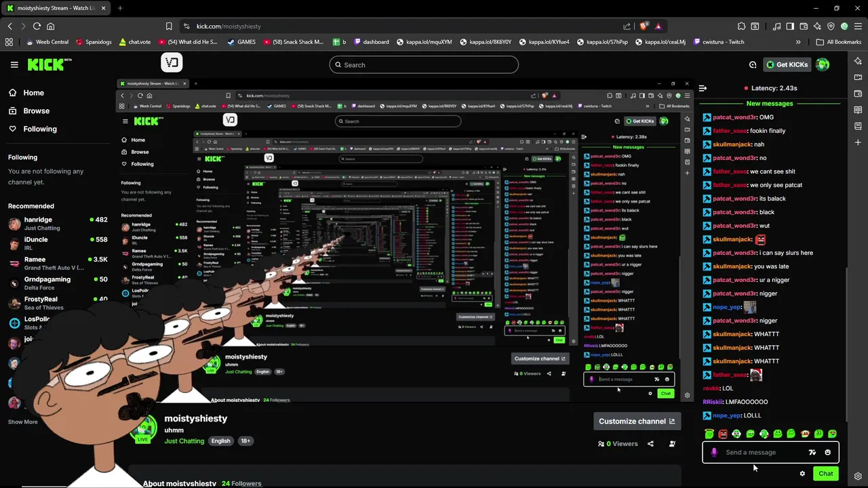This screenshot has width=868, height=488.
Task: Click the Get KICKs button
Action: pyautogui.click(x=787, y=64)
